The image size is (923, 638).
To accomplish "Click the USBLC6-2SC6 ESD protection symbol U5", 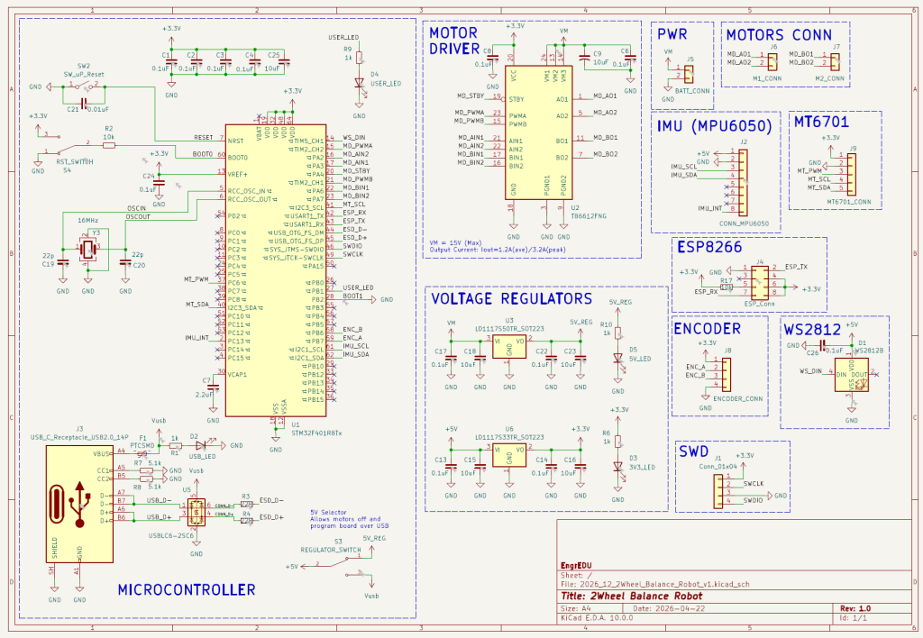I will (196, 512).
